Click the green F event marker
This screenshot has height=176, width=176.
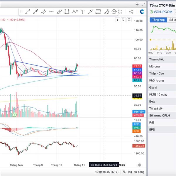14,115
